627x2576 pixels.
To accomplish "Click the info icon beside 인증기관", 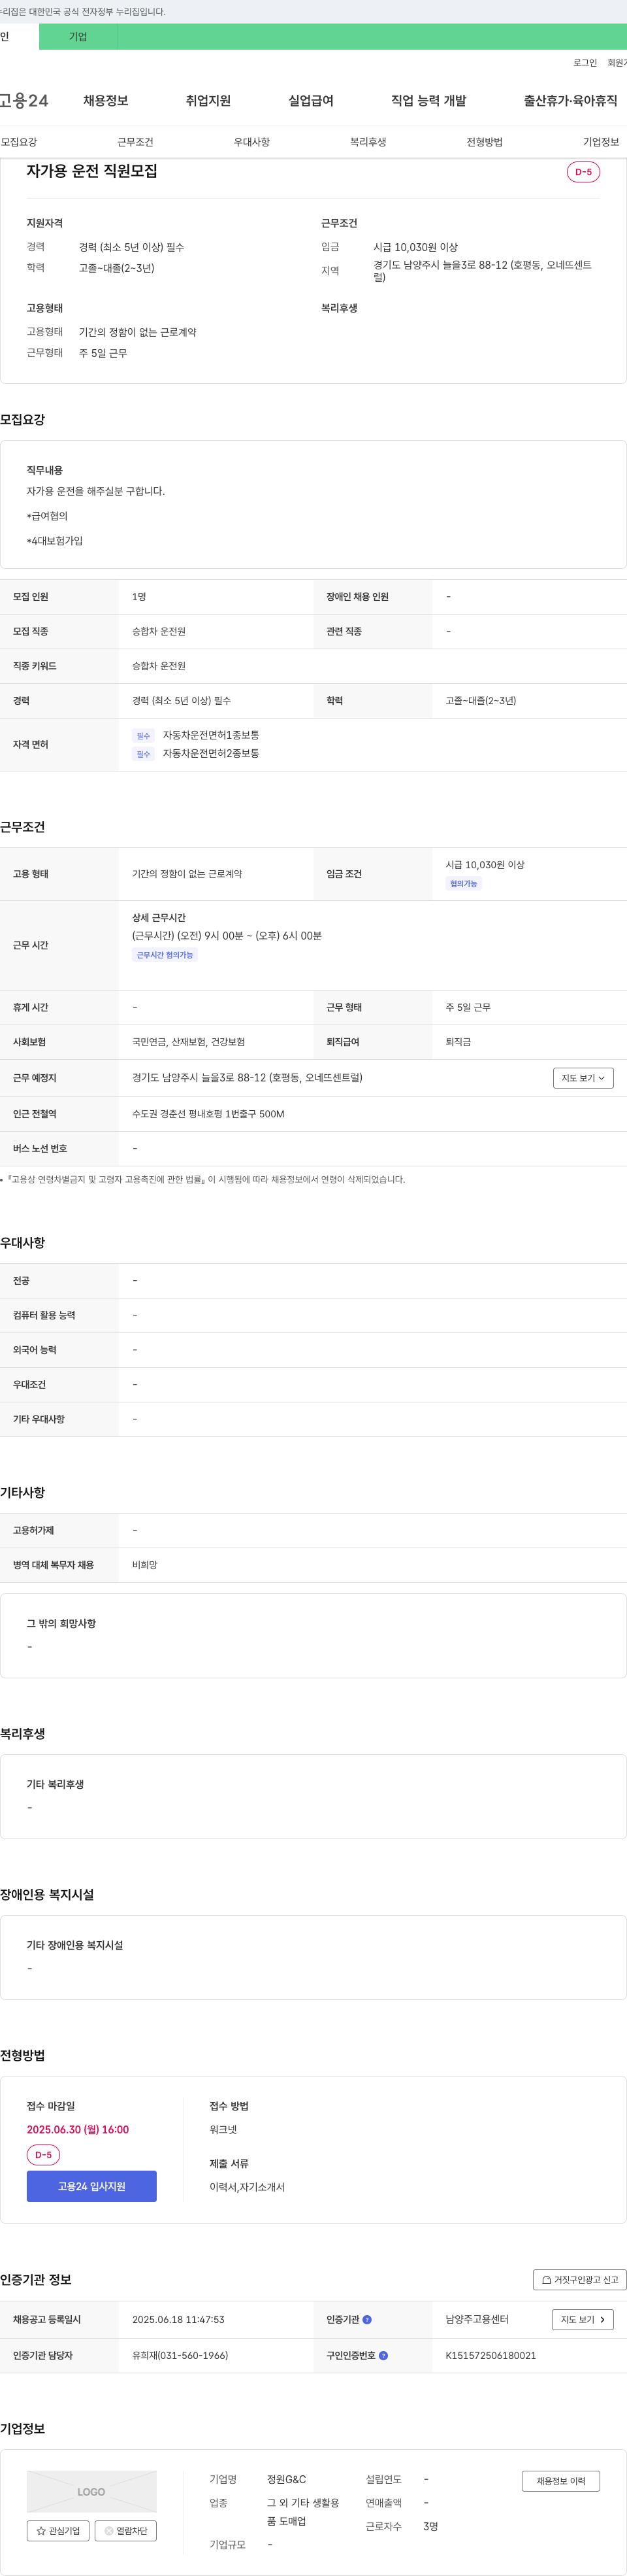I will (x=366, y=2319).
